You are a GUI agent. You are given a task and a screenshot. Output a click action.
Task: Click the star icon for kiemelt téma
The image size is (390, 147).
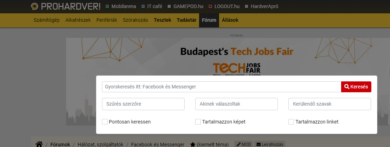[x=192, y=144]
